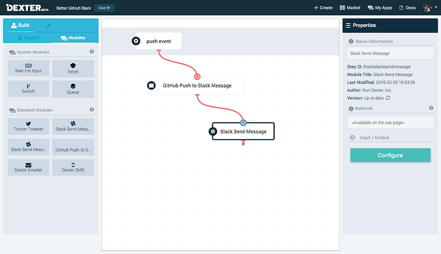Select the Dexter SMS module
The width and height of the screenshot is (441, 254).
[x=73, y=167]
